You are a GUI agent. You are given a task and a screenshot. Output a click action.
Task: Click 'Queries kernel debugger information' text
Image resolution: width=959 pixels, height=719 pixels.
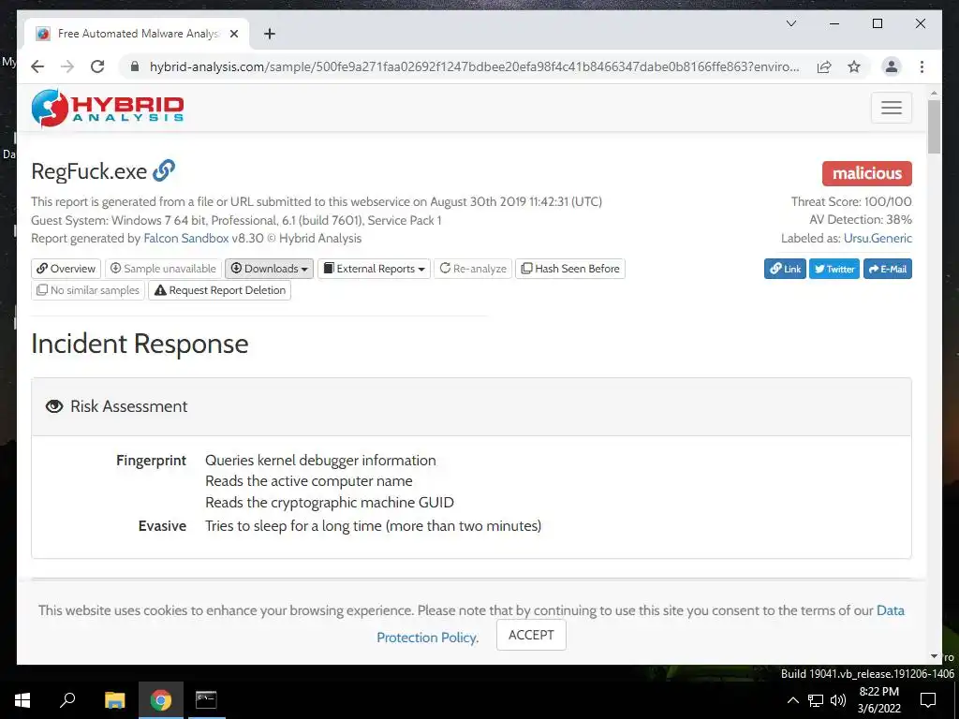point(320,461)
